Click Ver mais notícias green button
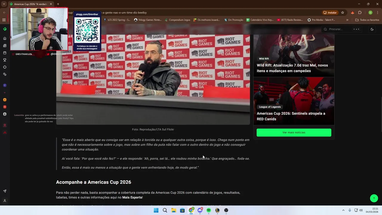 [x=294, y=133]
